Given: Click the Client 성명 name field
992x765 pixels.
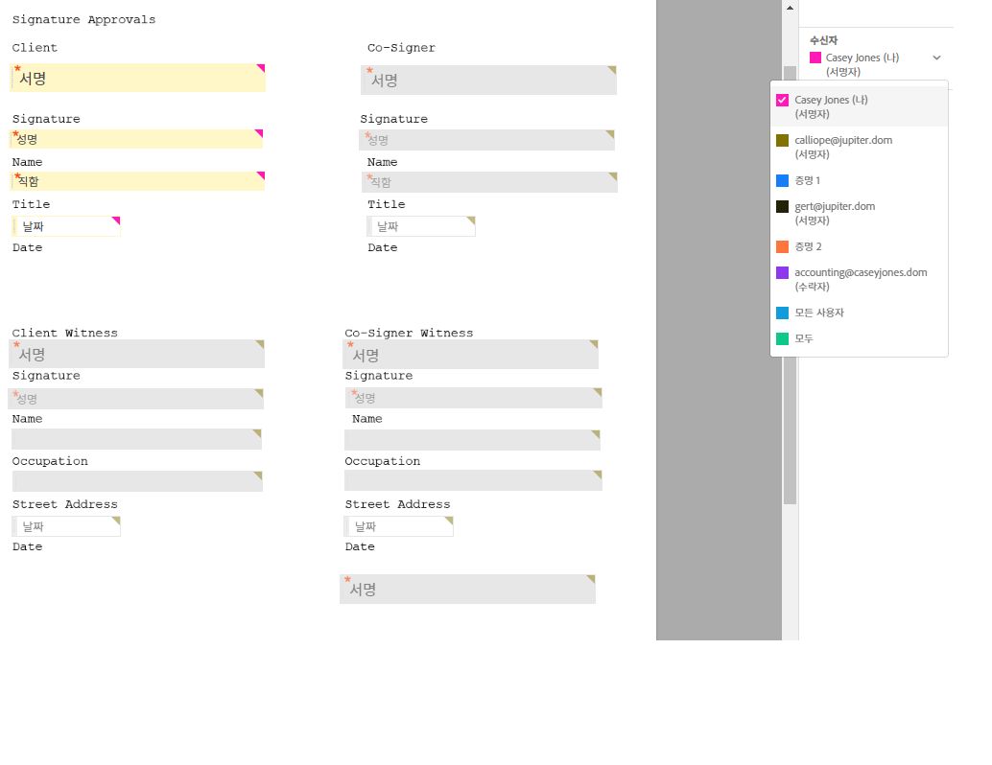Looking at the screenshot, I should coord(136,139).
